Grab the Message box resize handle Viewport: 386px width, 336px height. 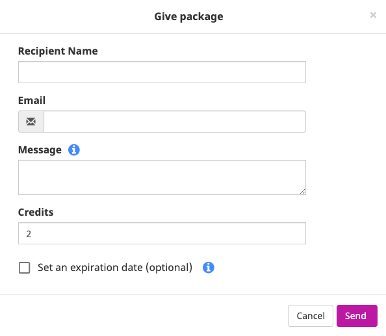(x=303, y=191)
